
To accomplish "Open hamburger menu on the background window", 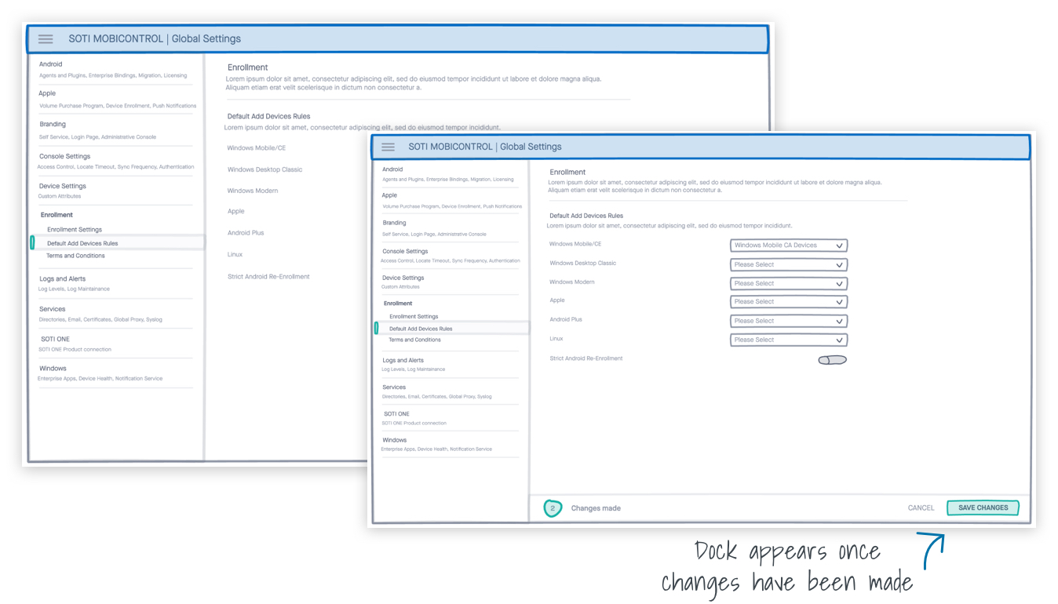I will click(46, 38).
